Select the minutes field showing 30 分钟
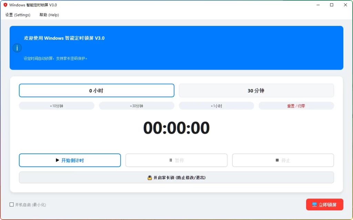The width and height of the screenshot is (353, 220). 256,90
